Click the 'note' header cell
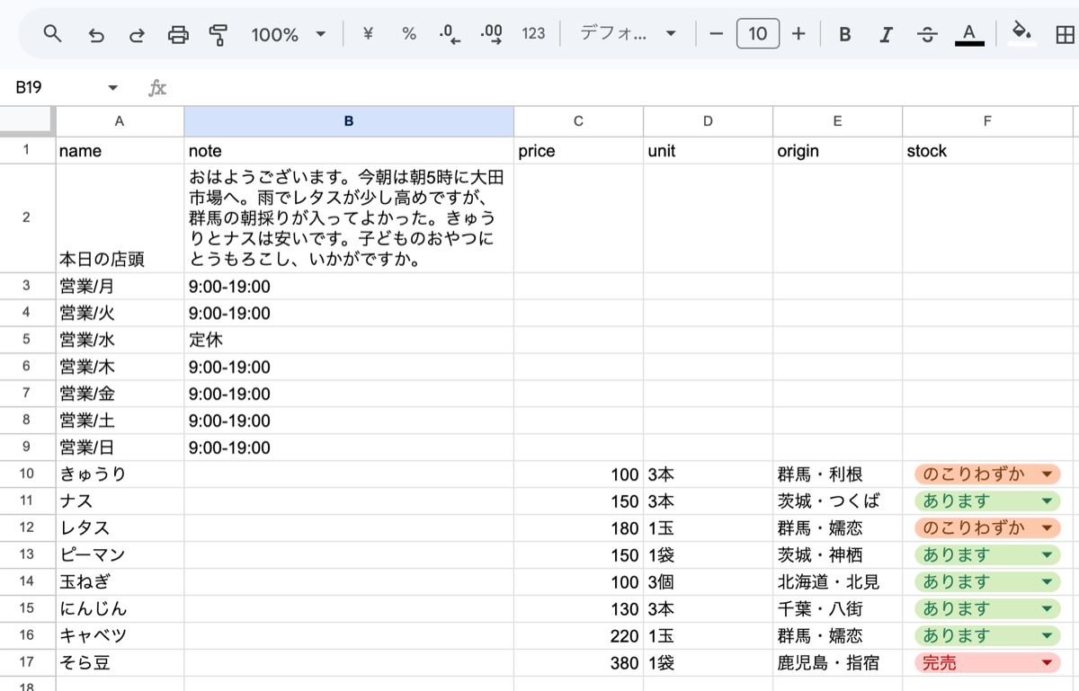1079x691 pixels. (349, 150)
